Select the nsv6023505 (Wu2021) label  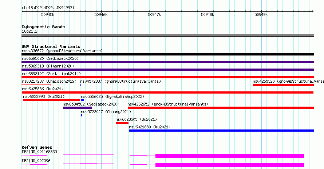coord(136,119)
